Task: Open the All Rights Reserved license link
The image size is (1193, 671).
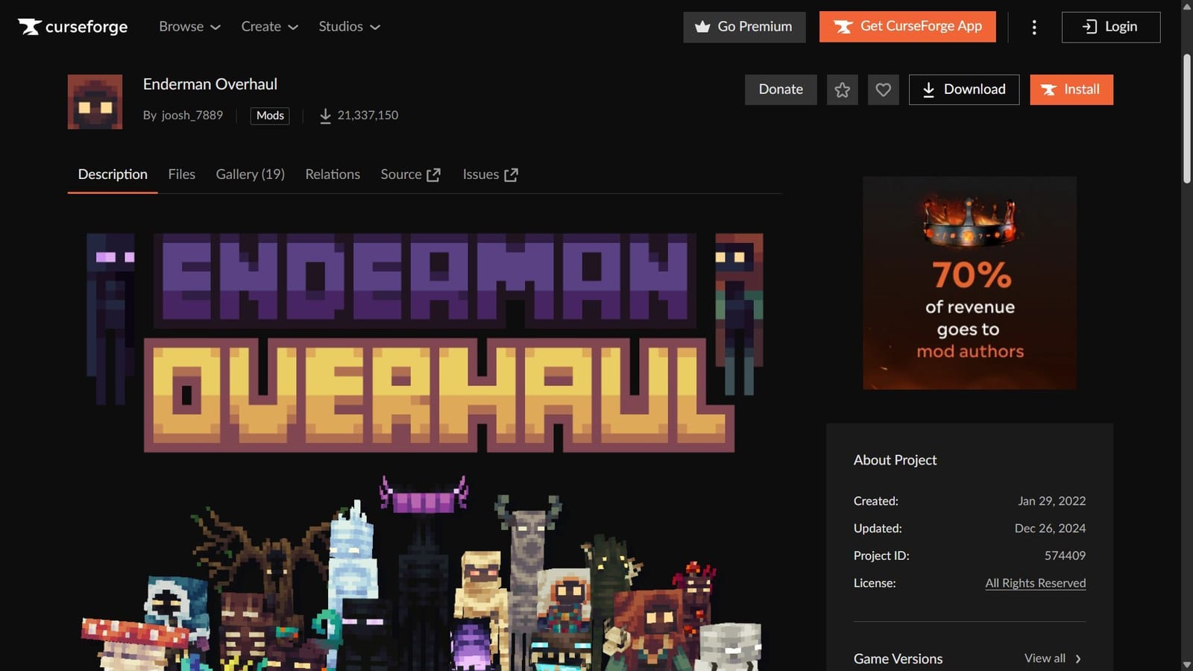Action: (1035, 583)
